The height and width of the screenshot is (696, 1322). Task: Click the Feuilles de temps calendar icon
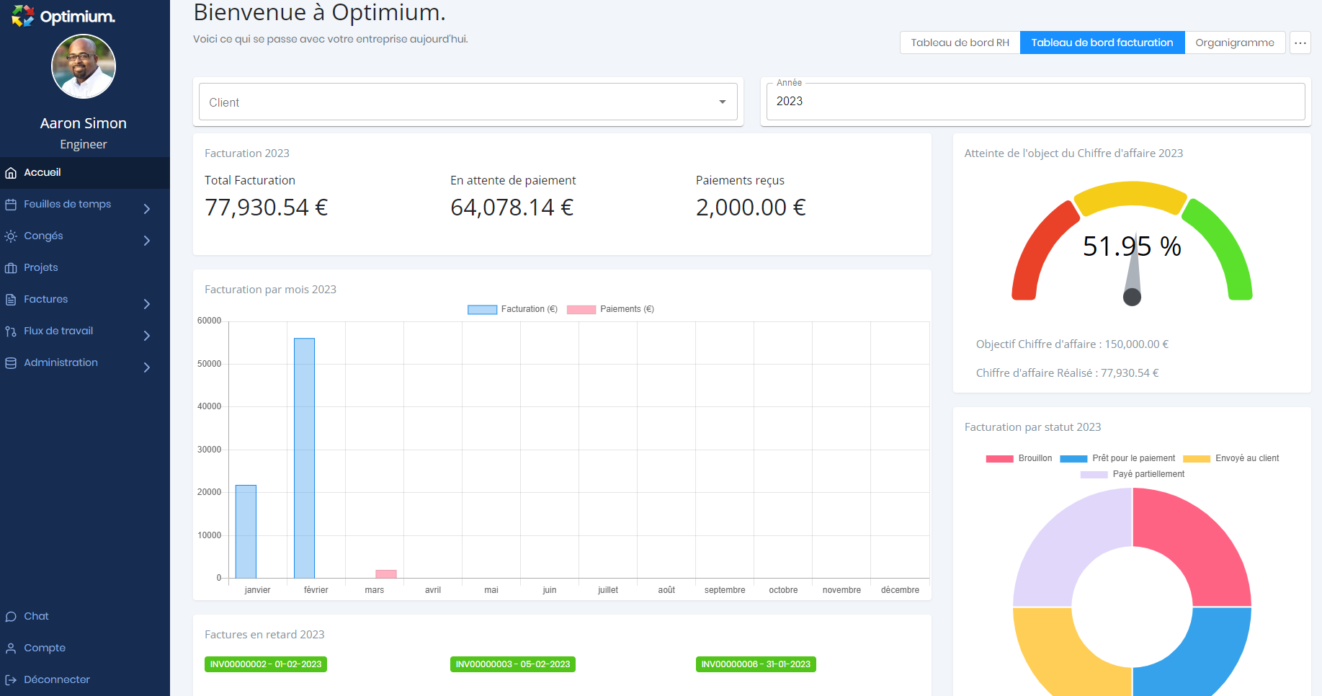click(x=11, y=205)
